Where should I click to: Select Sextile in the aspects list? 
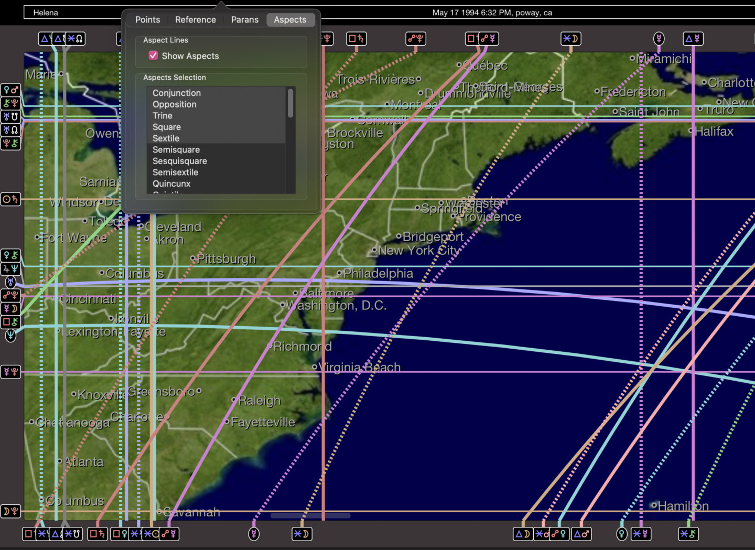coord(216,138)
